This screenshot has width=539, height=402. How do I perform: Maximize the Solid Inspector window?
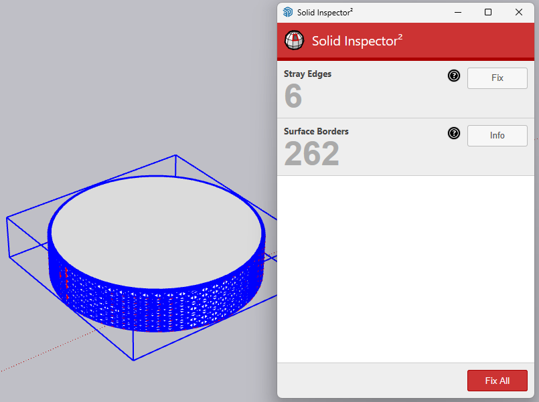(x=488, y=12)
